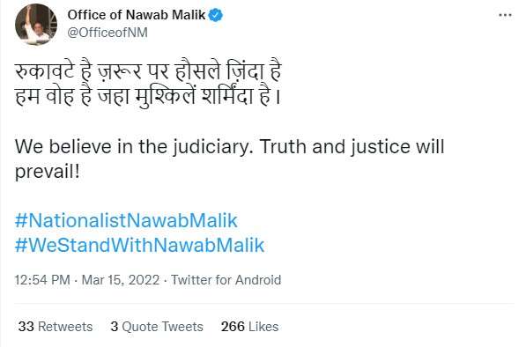Click the second Hindi line ending with शर्मिंदा है
The height and width of the screenshot is (347, 526).
pos(148,96)
